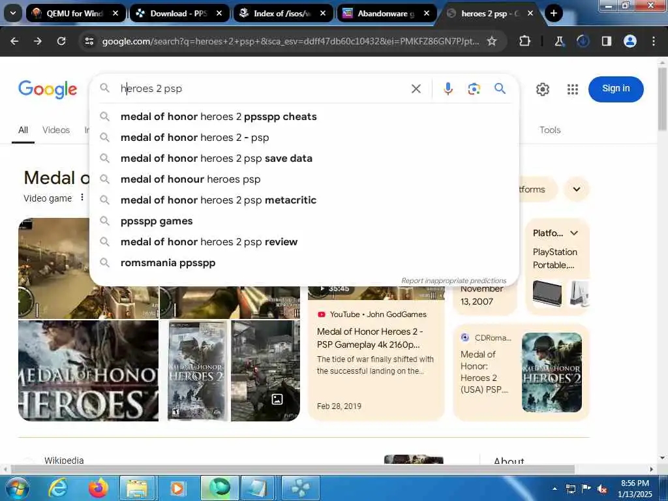Viewport: 668px width, 501px height.
Task: Show hidden system tray icons
Action: [554, 489]
